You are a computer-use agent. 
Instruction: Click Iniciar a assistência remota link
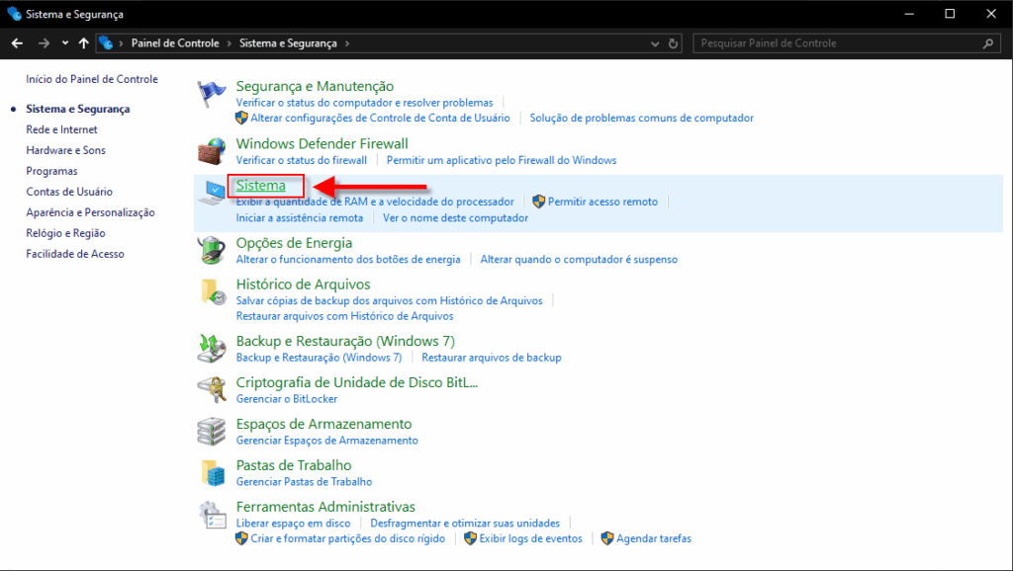click(x=299, y=217)
